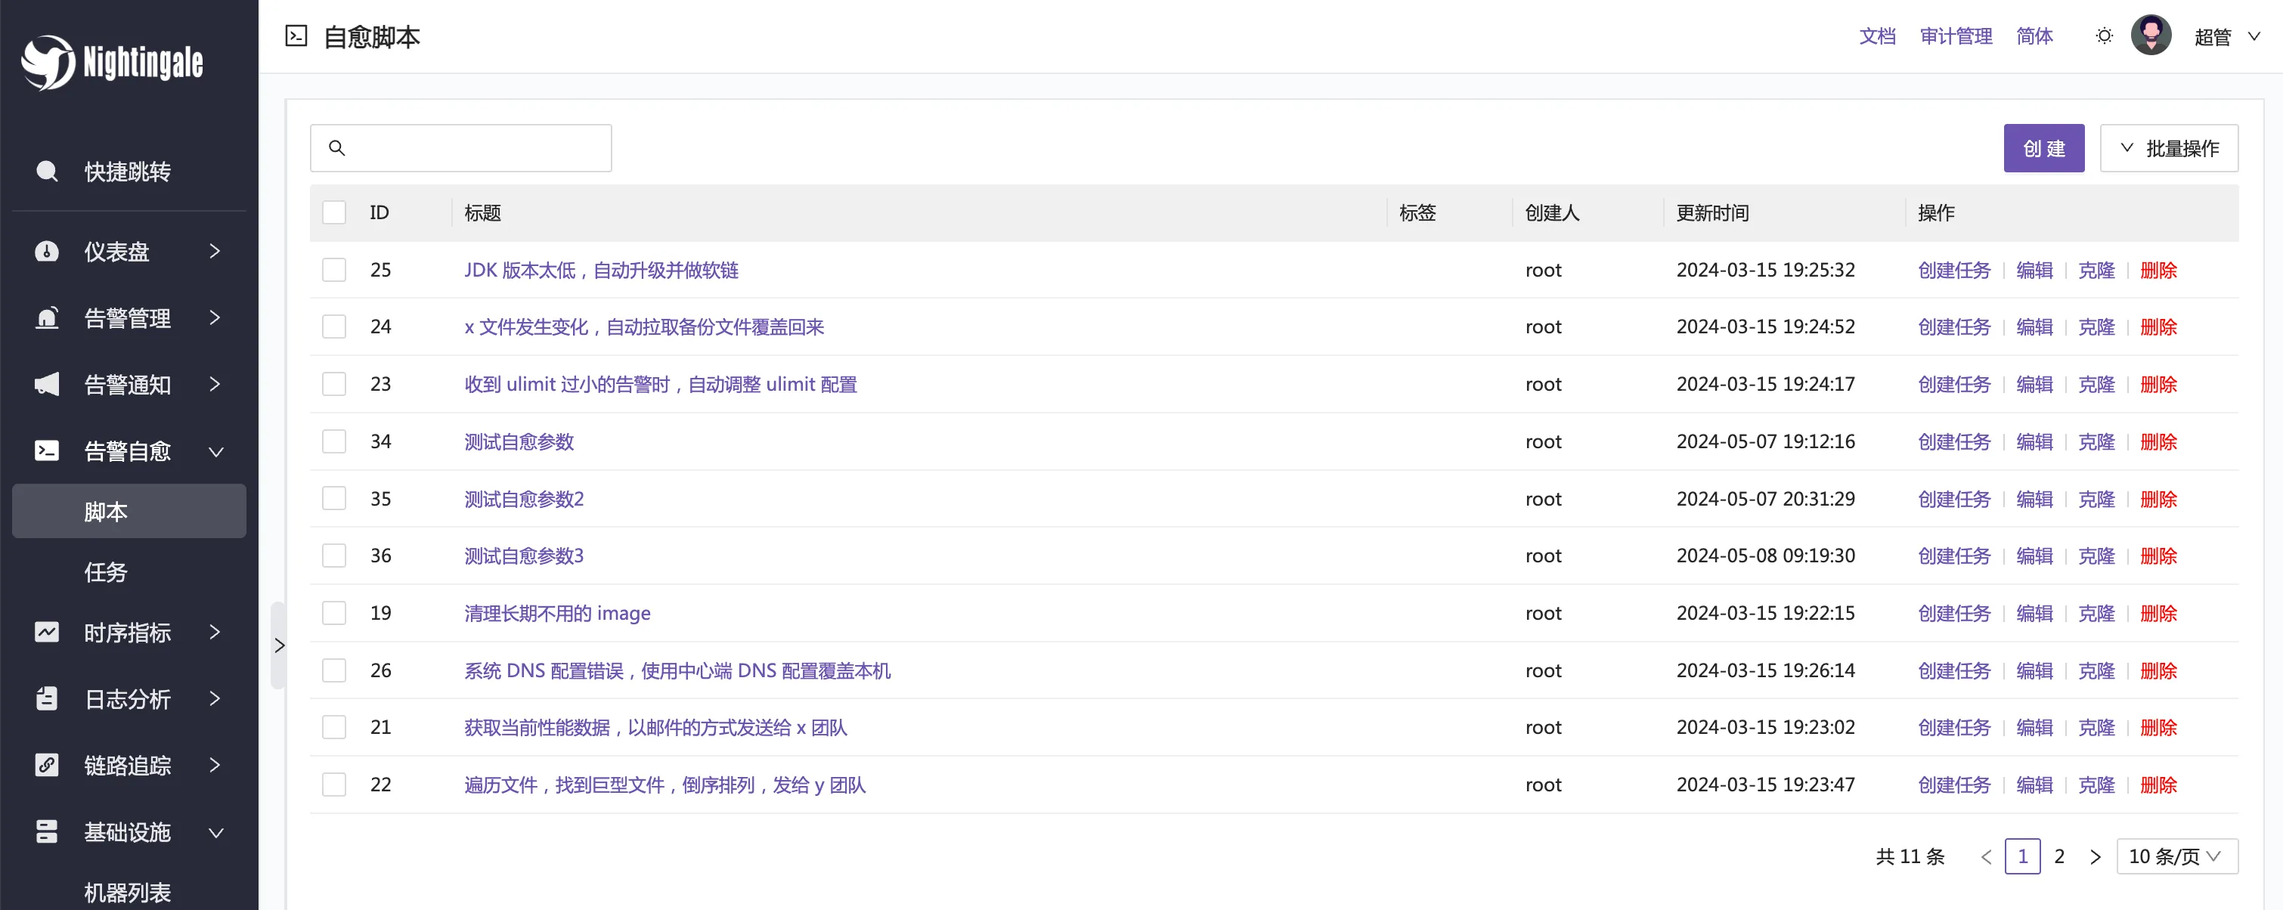Viewport: 2283px width, 910px height.
Task: Expand the 告警管理 menu chevron
Action: pos(215,318)
